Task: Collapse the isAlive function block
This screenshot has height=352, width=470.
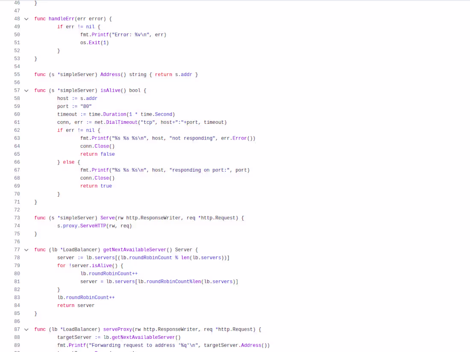Action: point(26,90)
